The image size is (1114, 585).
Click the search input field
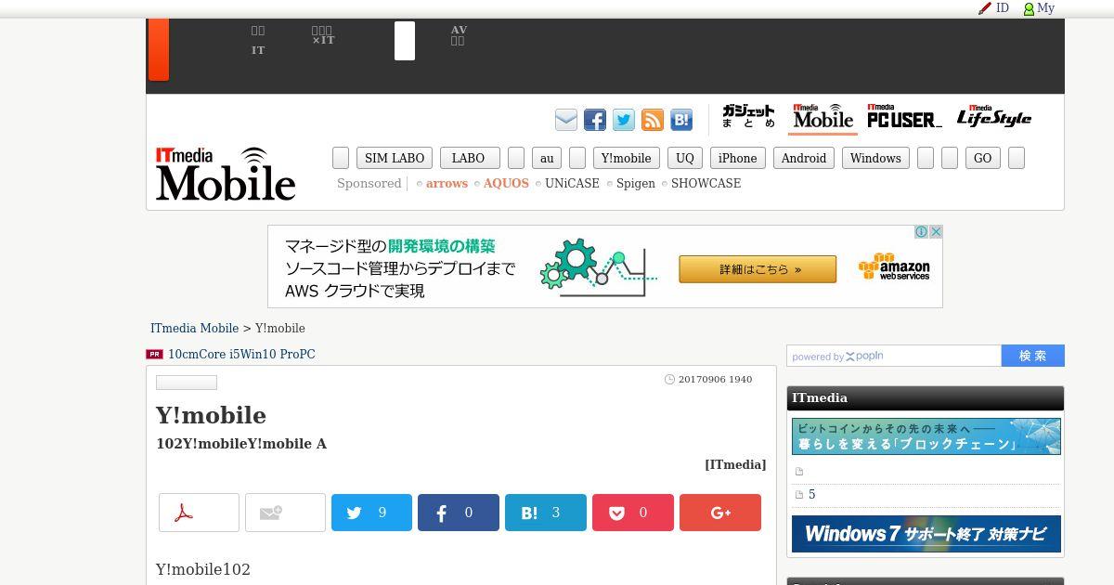point(894,356)
